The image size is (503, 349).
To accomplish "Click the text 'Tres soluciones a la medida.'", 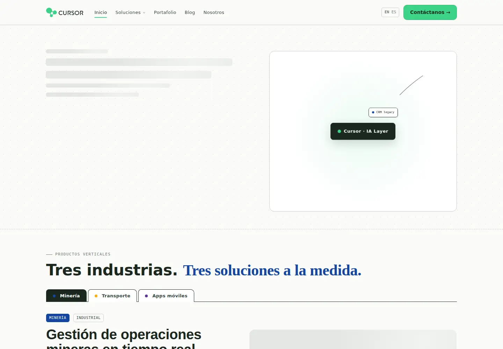I will coord(272,270).
